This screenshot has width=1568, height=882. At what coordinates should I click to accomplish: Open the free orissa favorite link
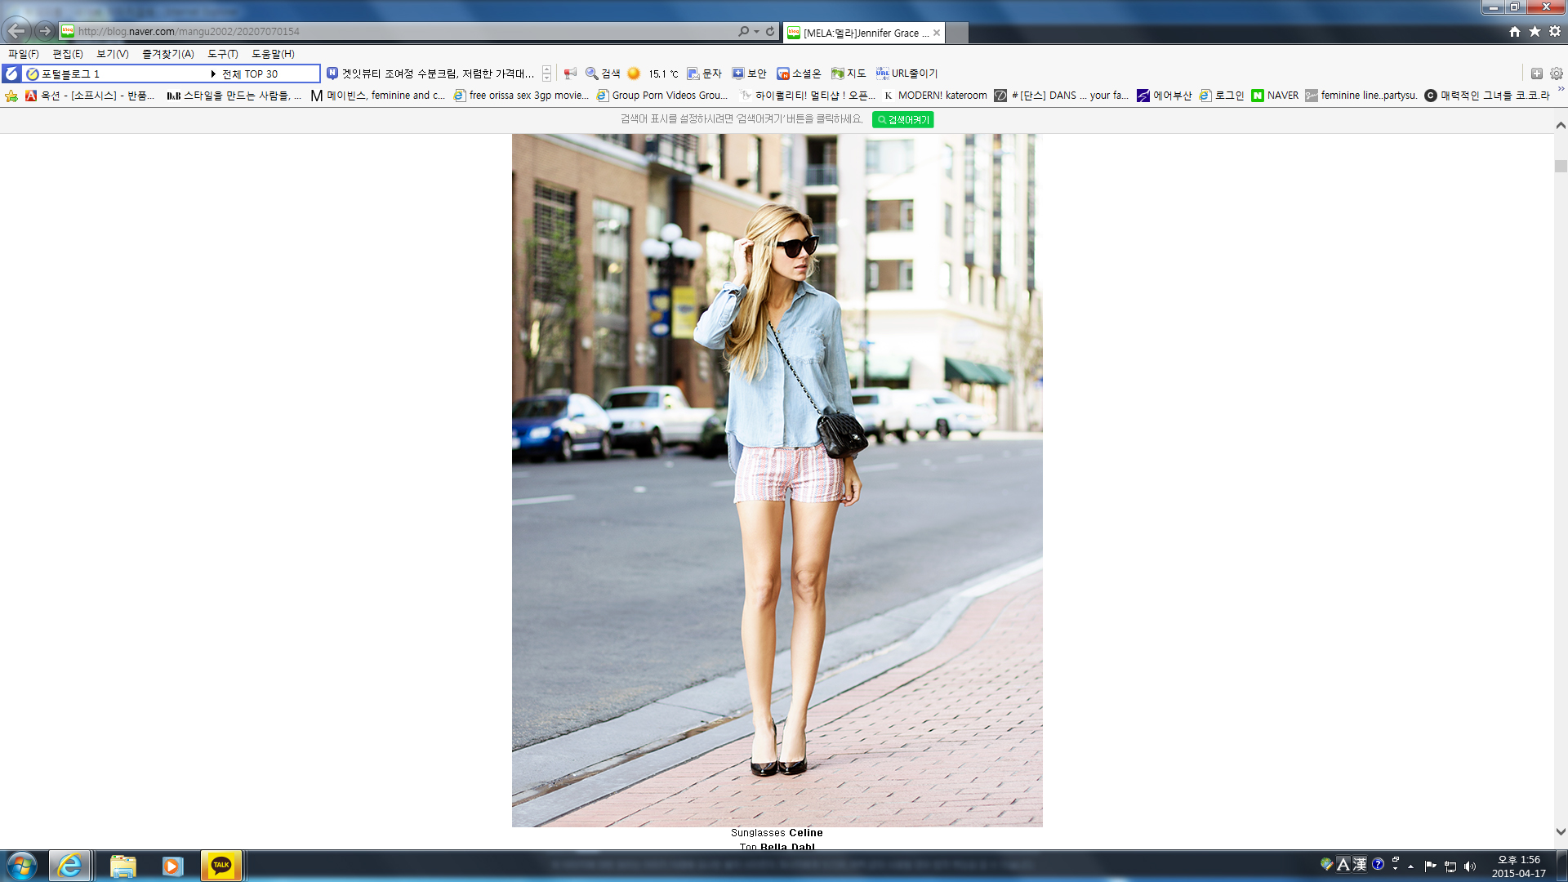pyautogui.click(x=521, y=96)
